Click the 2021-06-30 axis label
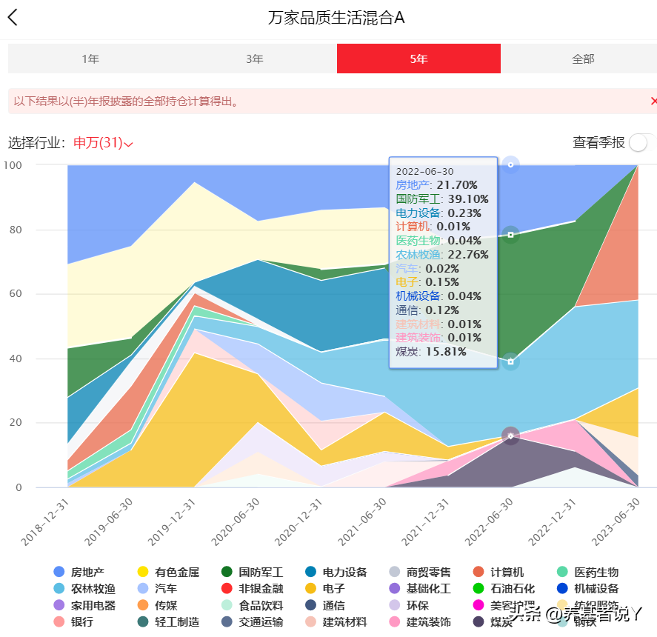The image size is (657, 637). point(362,522)
